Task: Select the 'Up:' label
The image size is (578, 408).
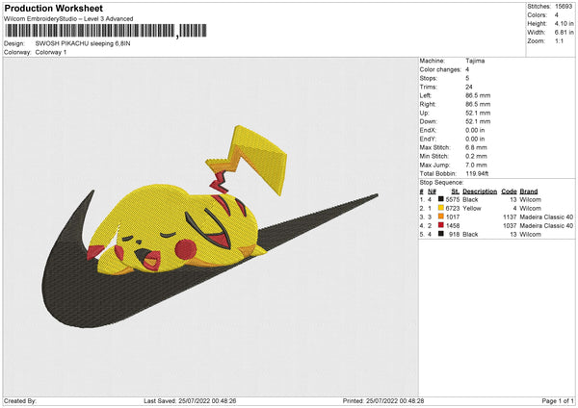Action: pos(424,113)
